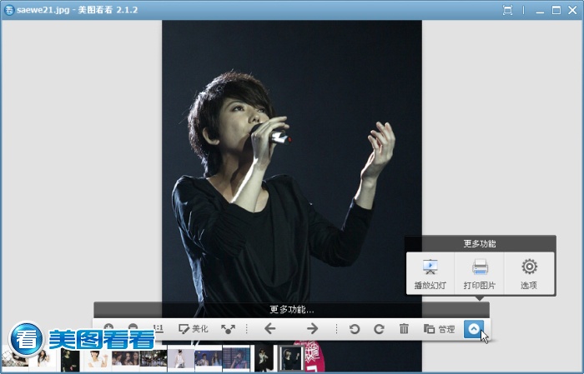Click the share icon with three dots
The width and height of the screenshot is (584, 374).
tap(228, 329)
